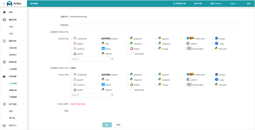Collapse the cluster resources sidebar section

click(x=23, y=20)
